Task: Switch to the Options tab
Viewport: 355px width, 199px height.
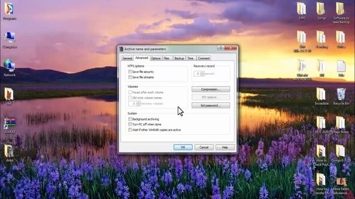Action: click(156, 58)
